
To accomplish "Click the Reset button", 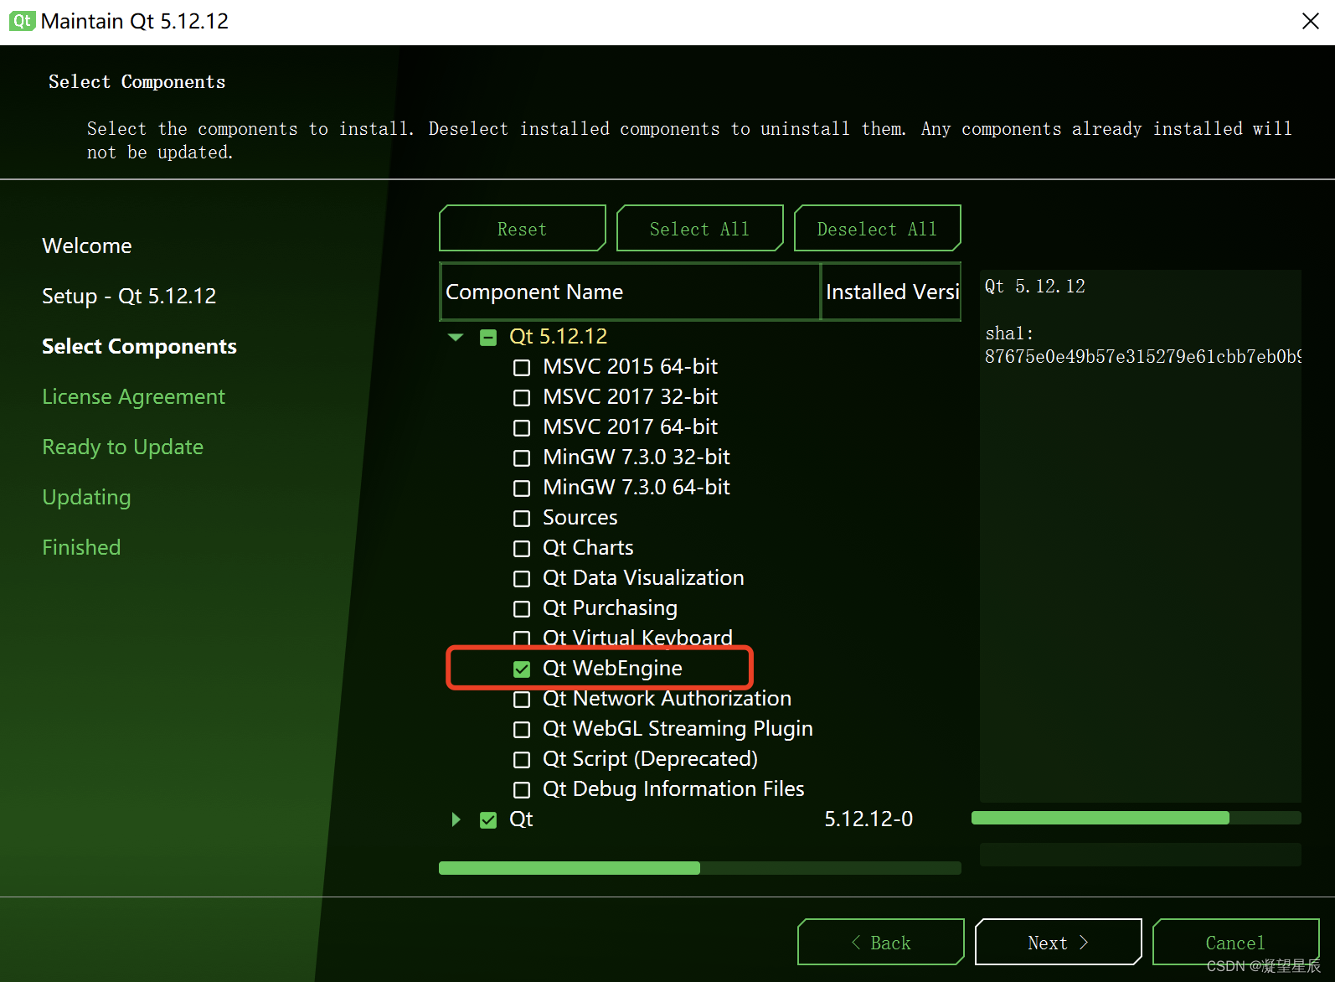I will (x=523, y=228).
